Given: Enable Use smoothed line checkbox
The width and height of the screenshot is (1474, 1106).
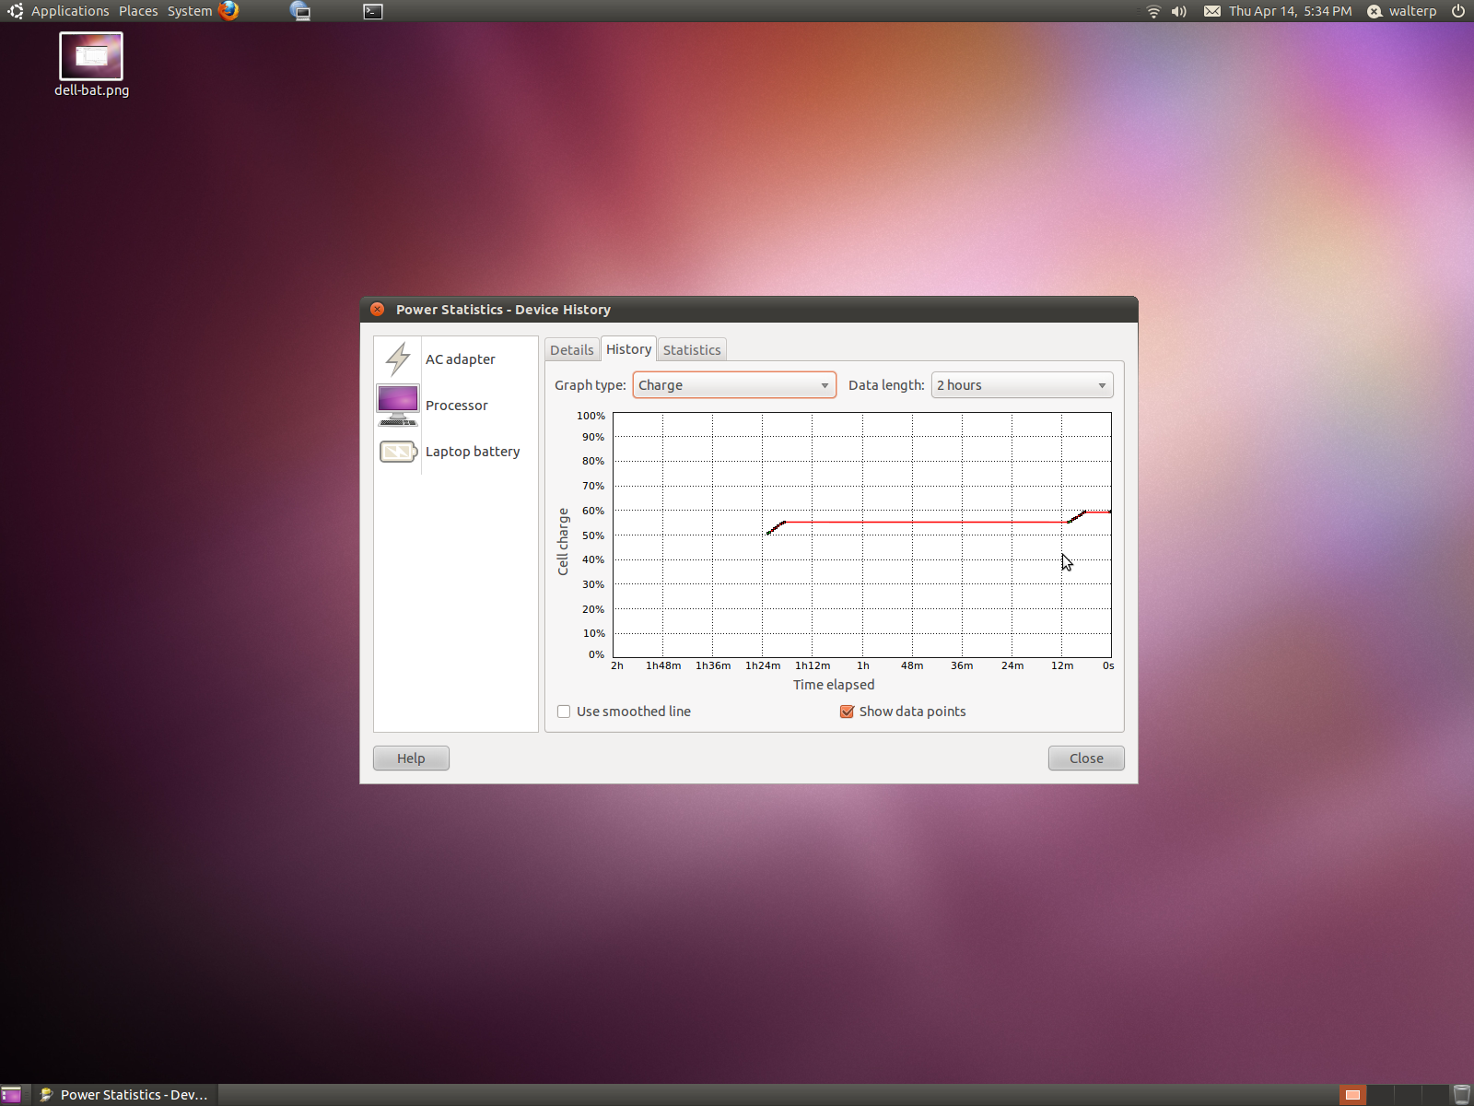Looking at the screenshot, I should coord(564,712).
